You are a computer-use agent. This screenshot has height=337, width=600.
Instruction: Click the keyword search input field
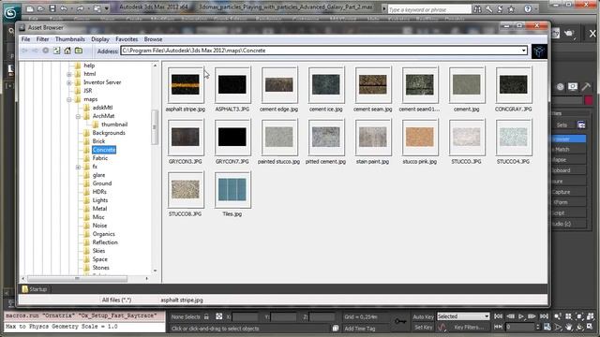[x=429, y=9]
